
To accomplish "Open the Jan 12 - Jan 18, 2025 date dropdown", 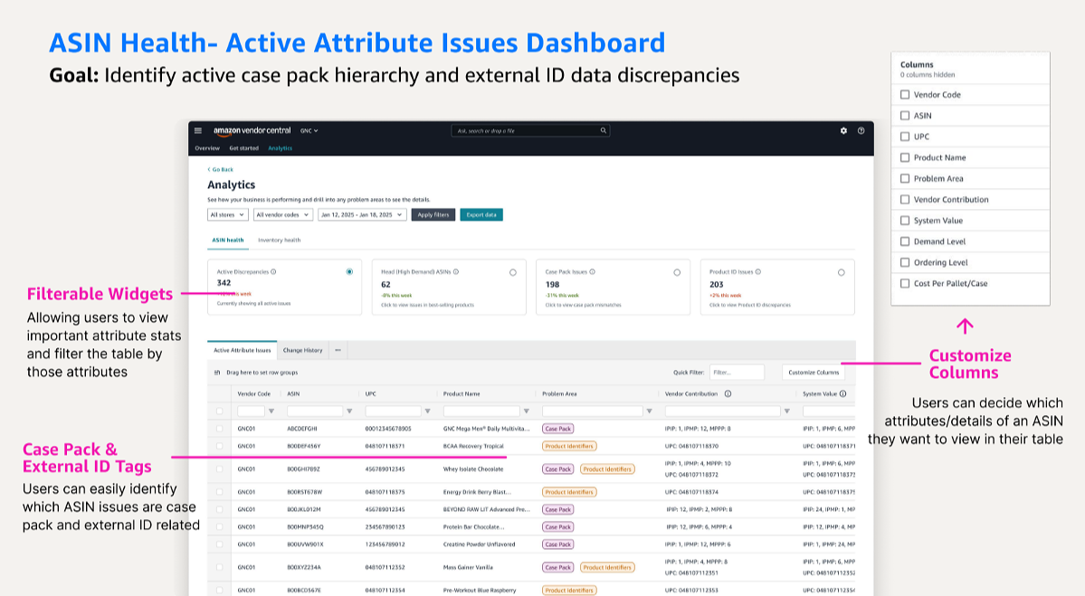I will click(x=362, y=215).
